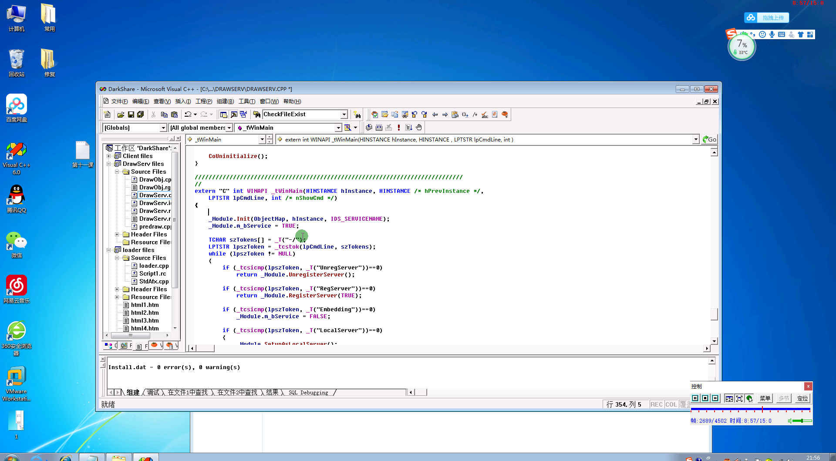Adjust the green volume slider
Image resolution: width=836 pixels, height=461 pixels.
point(802,421)
